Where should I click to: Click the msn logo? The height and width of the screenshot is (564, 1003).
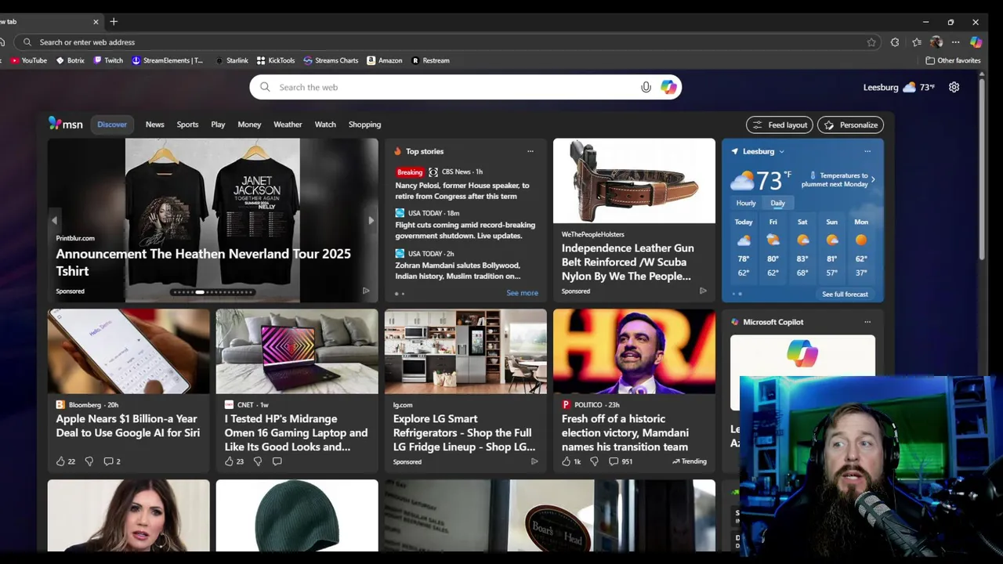point(65,124)
